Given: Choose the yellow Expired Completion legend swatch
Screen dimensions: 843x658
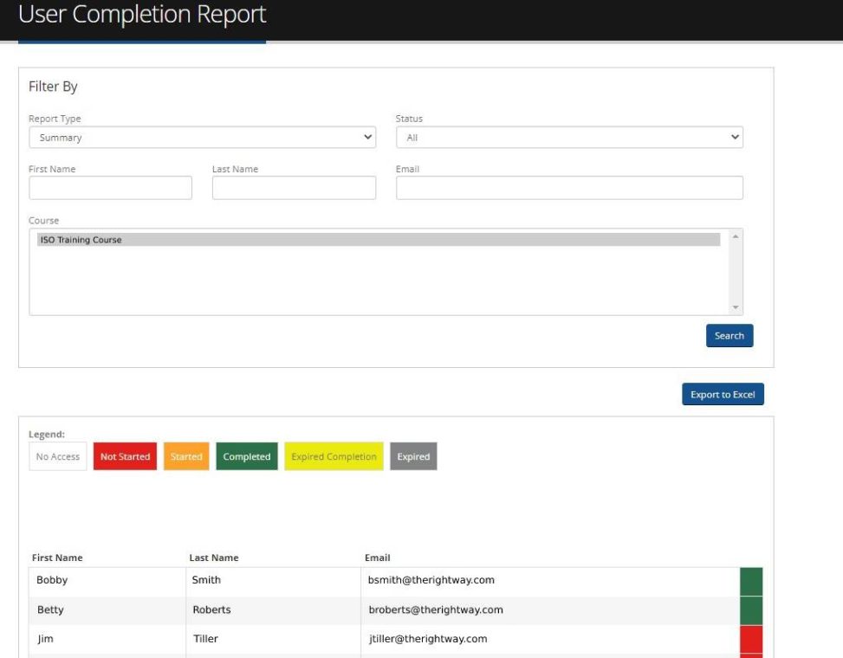Looking at the screenshot, I should click(334, 457).
